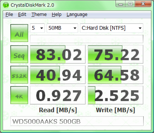Viewport: 154px width, 133px height.
Task: Open the File menu
Action: 9,14
